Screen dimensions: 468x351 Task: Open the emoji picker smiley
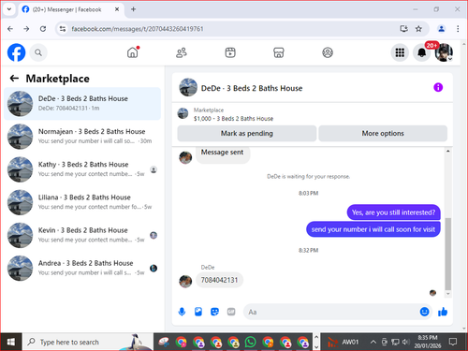pyautogui.click(x=424, y=312)
